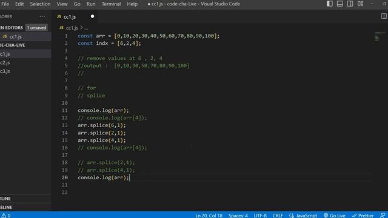The height and width of the screenshot is (218, 388).
Task: Click line 2 const indx declaration
Action: click(x=109, y=43)
